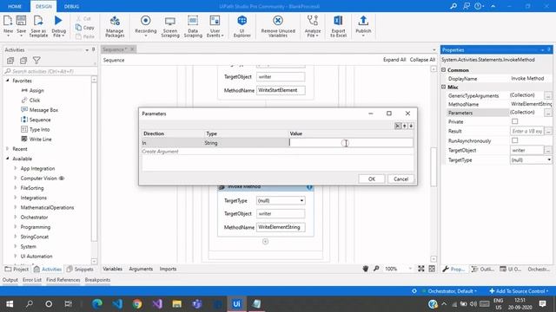
Task: Open the Imports panel tab
Action: 168,269
